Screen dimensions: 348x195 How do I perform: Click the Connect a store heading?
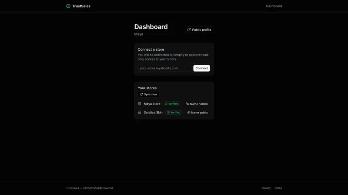pyautogui.click(x=151, y=49)
